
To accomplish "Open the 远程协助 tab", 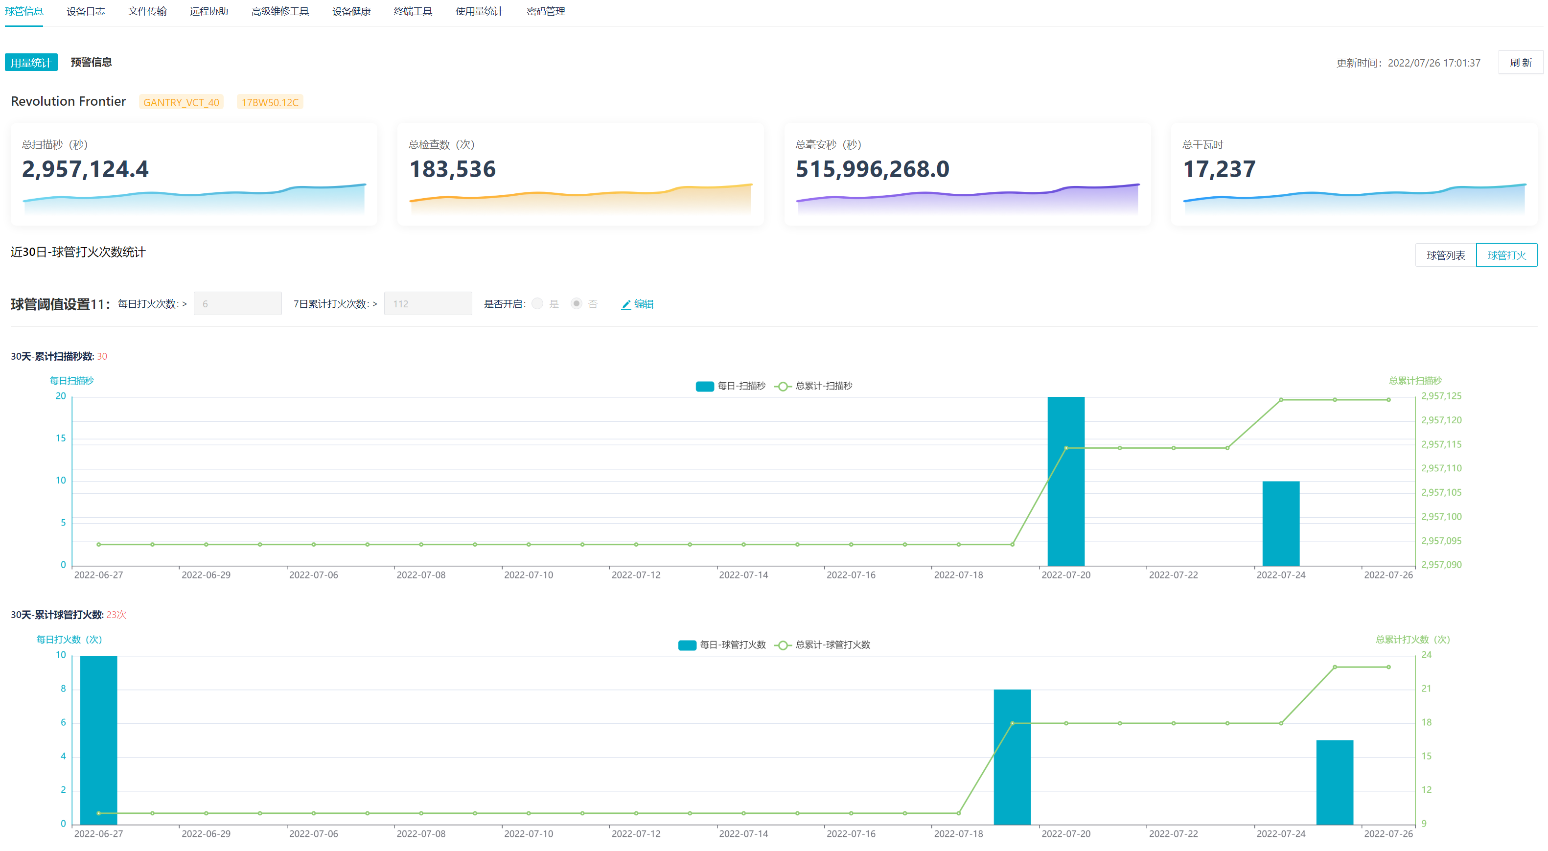I will pos(208,11).
